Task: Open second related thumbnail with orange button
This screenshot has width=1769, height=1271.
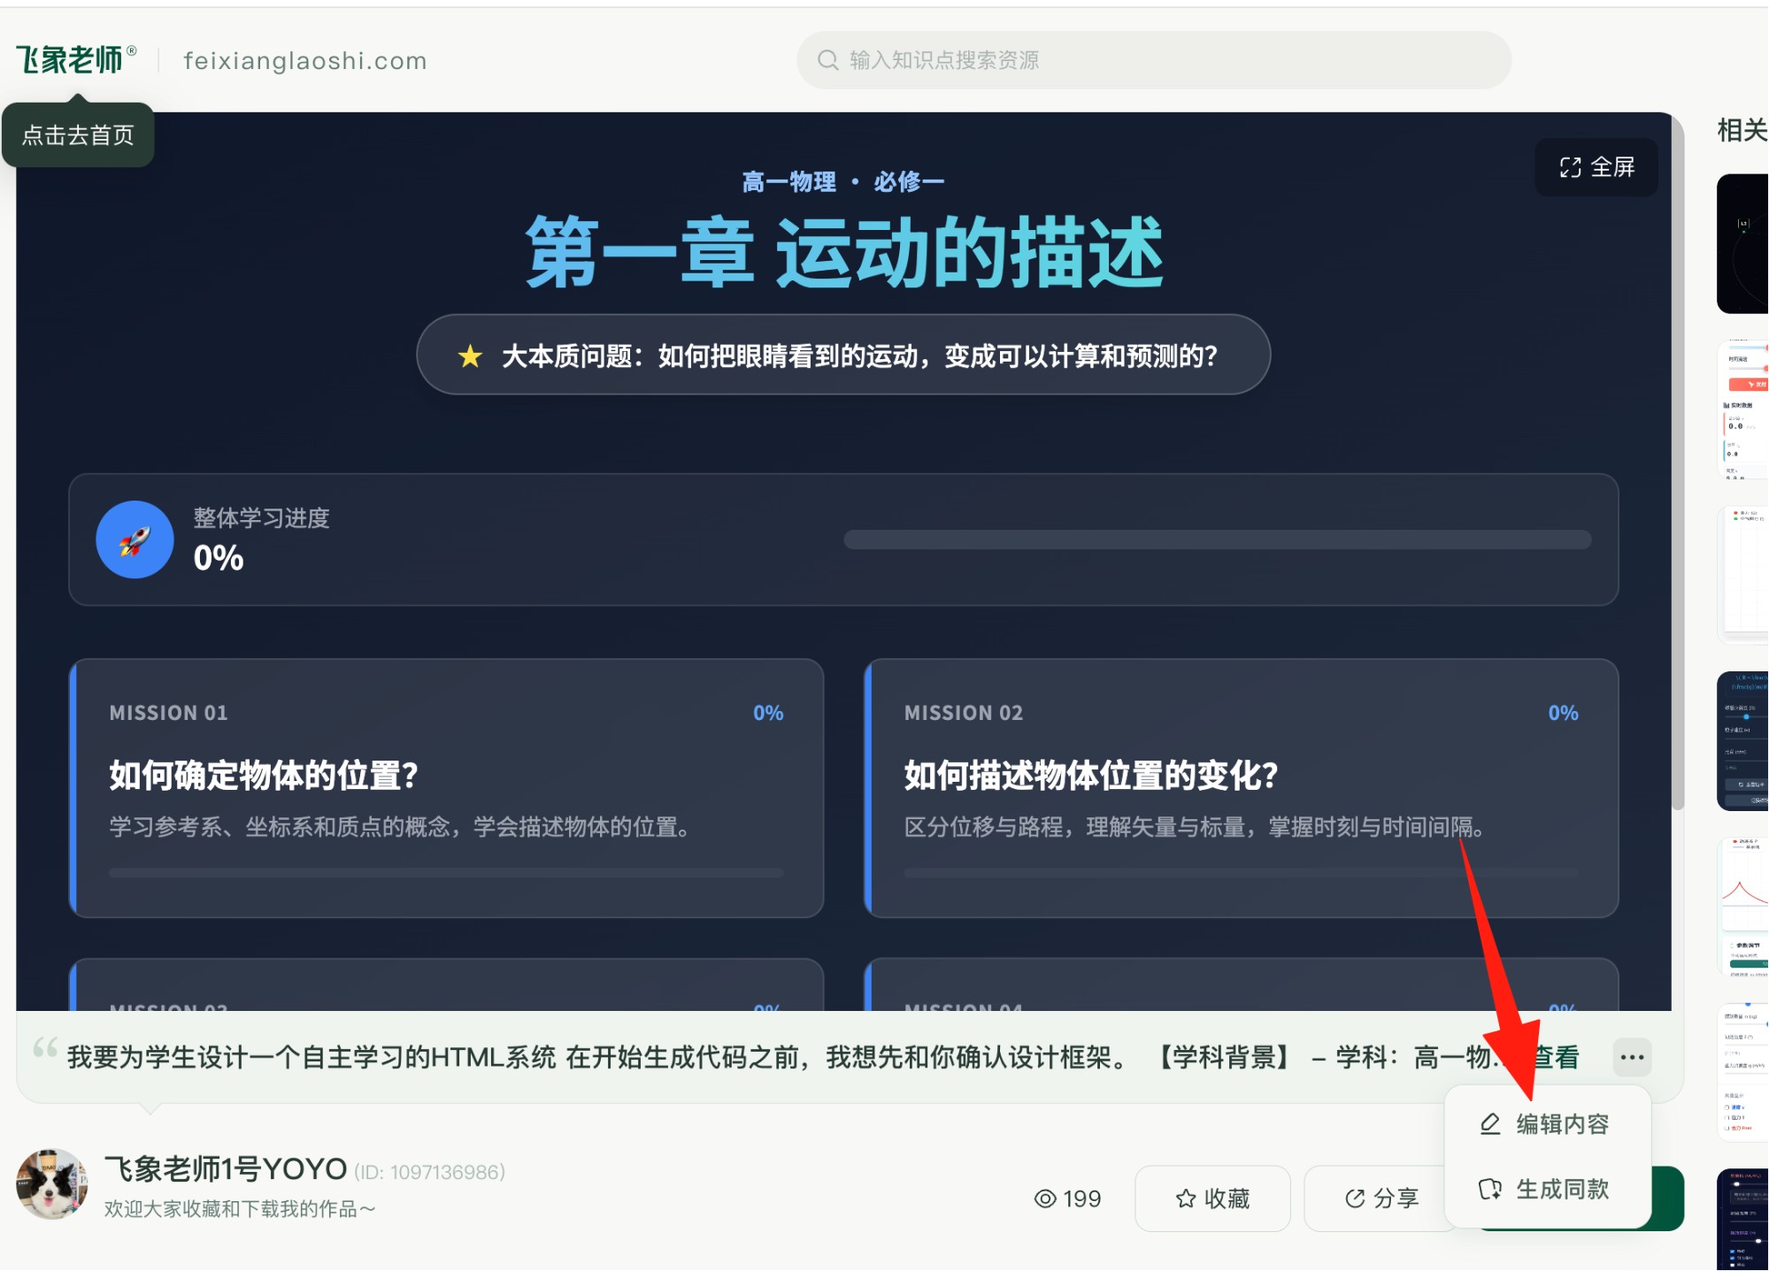Action: (x=1742, y=409)
